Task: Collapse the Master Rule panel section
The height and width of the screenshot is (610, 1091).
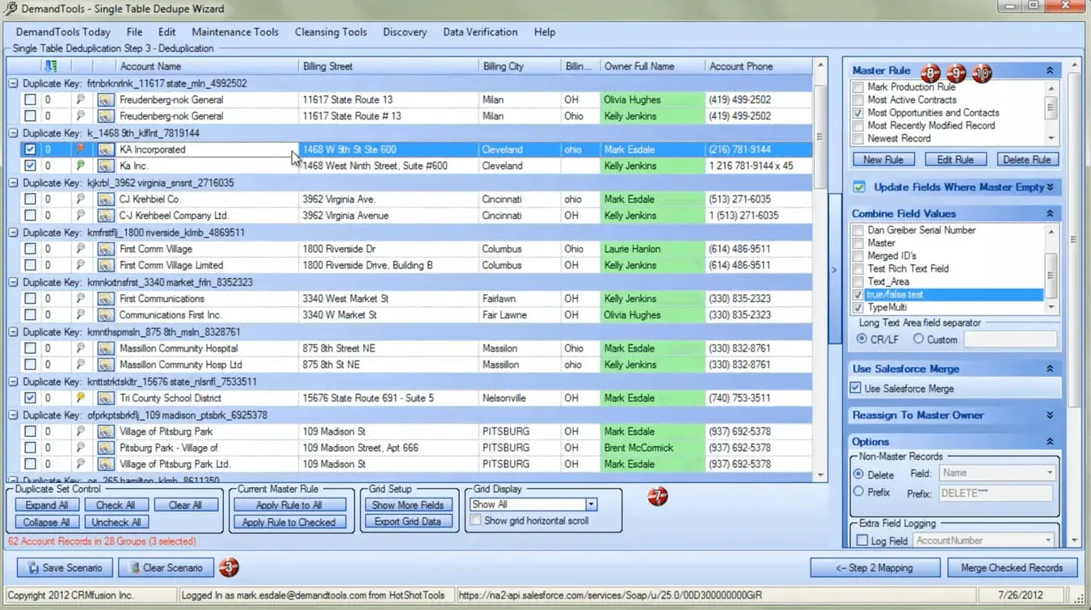Action: 1050,70
